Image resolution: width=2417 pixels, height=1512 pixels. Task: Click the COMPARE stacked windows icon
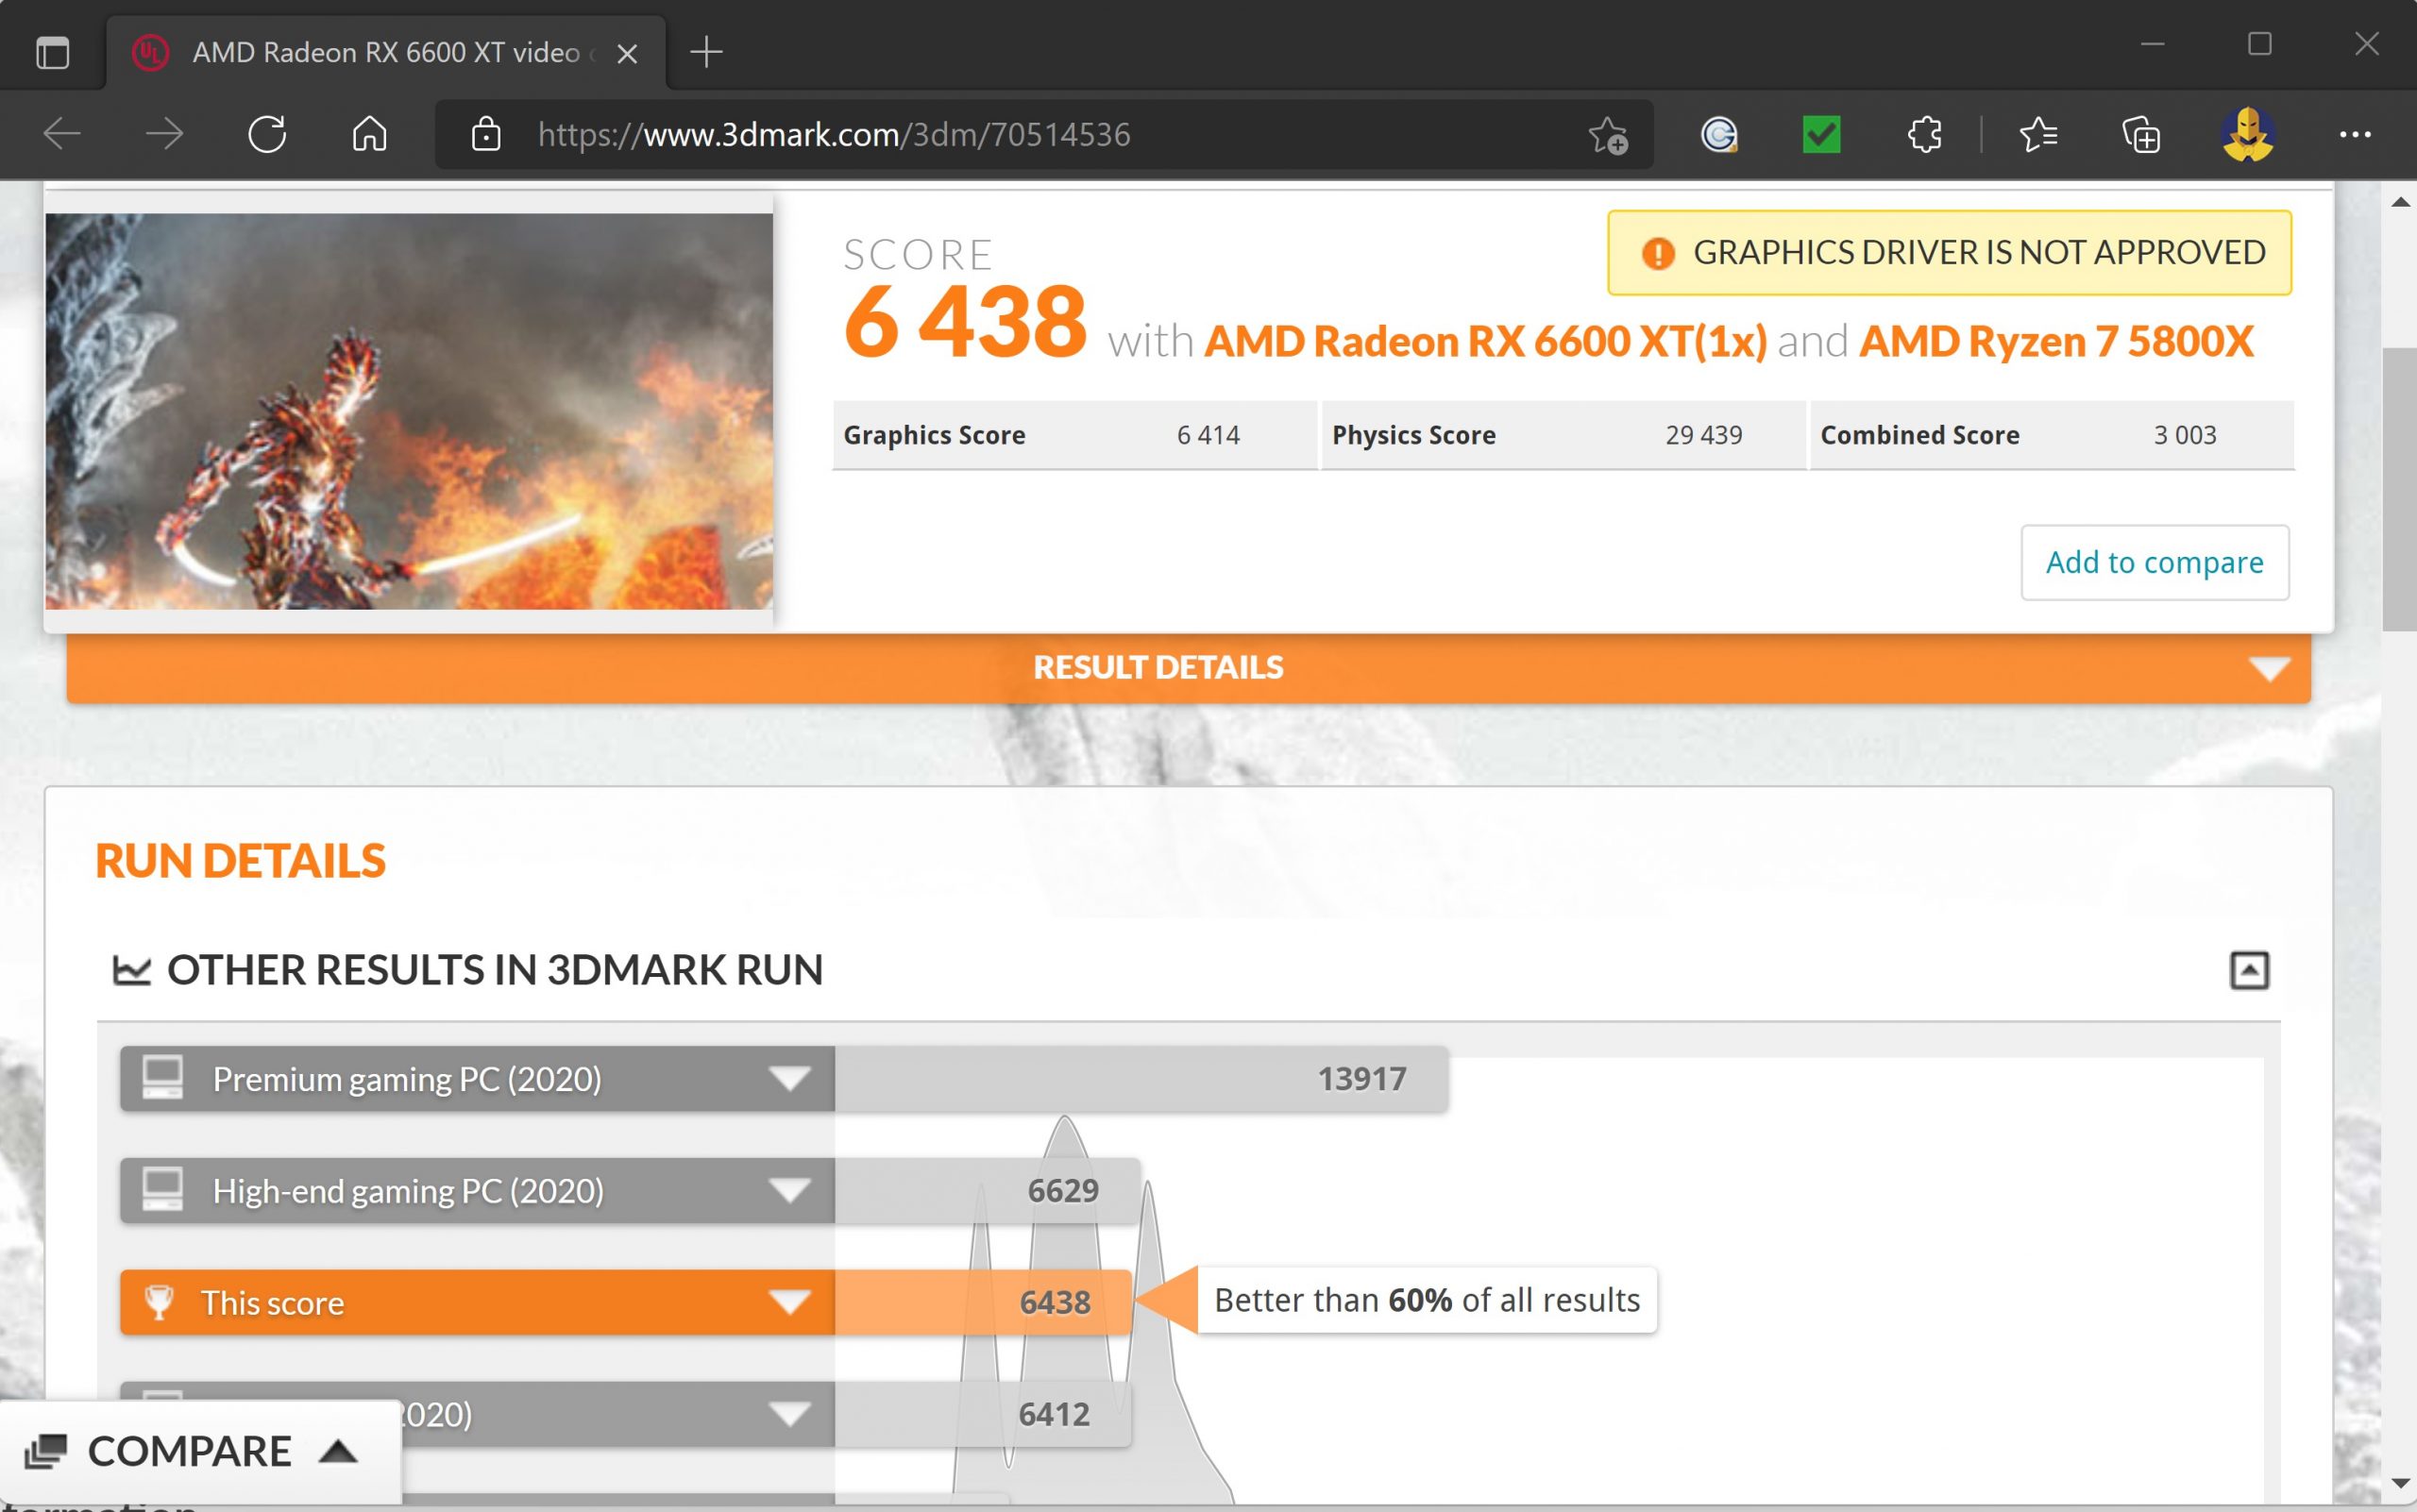click(45, 1452)
